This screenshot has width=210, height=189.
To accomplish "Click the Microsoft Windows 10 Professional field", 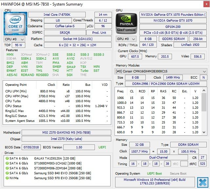I will click(155, 181).
